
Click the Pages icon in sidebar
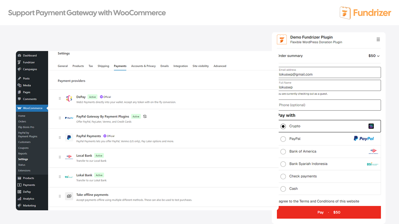click(x=20, y=92)
